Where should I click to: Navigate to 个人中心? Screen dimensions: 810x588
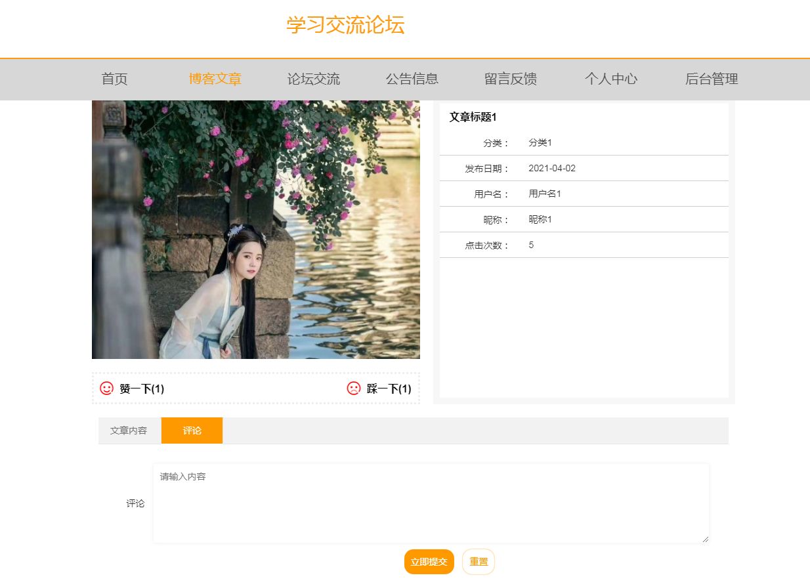click(611, 79)
